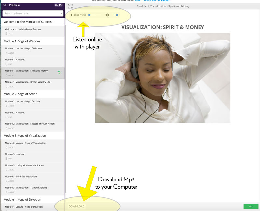This screenshot has height=211, width=260.
Task: Mute audio with the speaker icon
Action: point(107,15)
